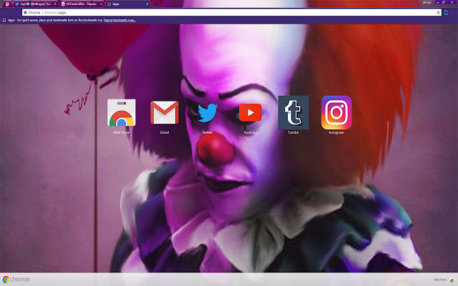Image resolution: width=458 pixels, height=286 pixels.
Task: Select the active Apps tab
Action: (x=129, y=4)
